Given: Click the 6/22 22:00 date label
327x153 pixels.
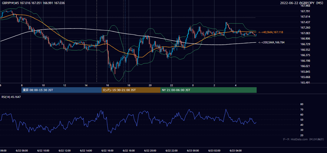Looking at the screenshot, I should tap(171, 151).
